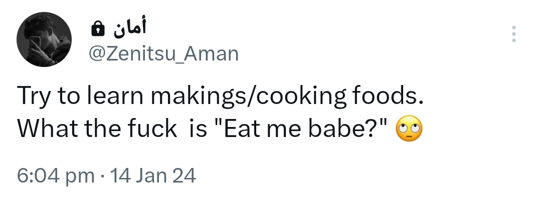This screenshot has width=534, height=200.
Task: Click the 6:04 pm timestamp
Action: (x=55, y=176)
